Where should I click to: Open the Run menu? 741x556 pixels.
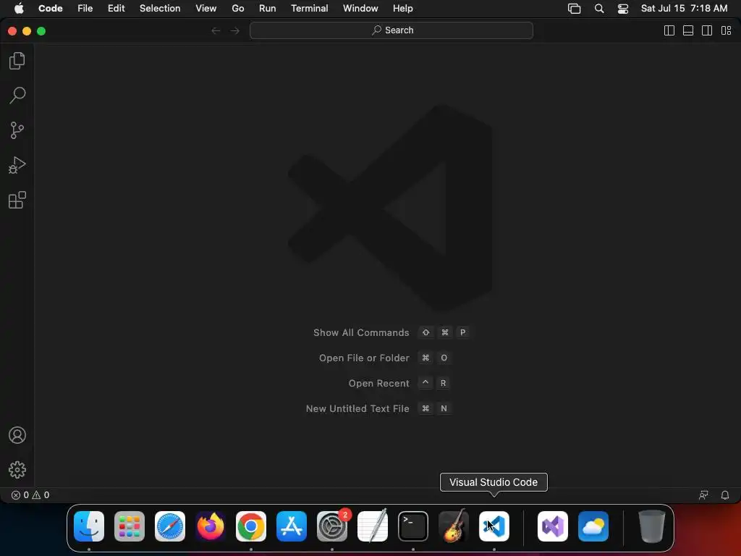[267, 8]
